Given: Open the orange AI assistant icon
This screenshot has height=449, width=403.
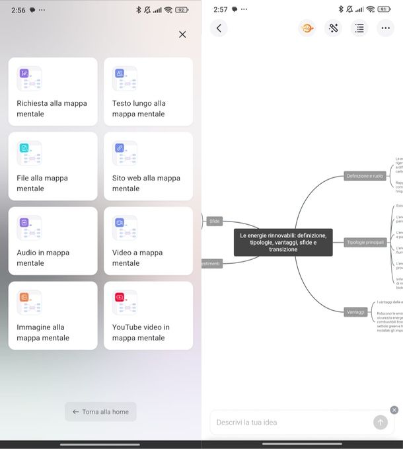Looking at the screenshot, I should point(307,28).
